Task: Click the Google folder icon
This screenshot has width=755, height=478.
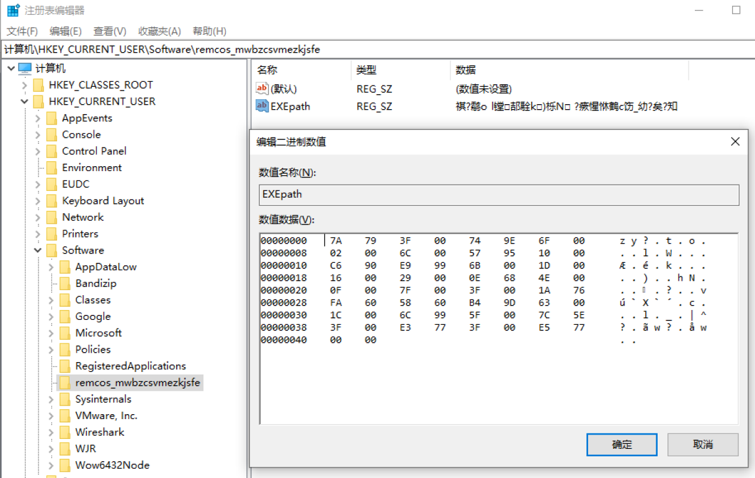Action: click(65, 317)
